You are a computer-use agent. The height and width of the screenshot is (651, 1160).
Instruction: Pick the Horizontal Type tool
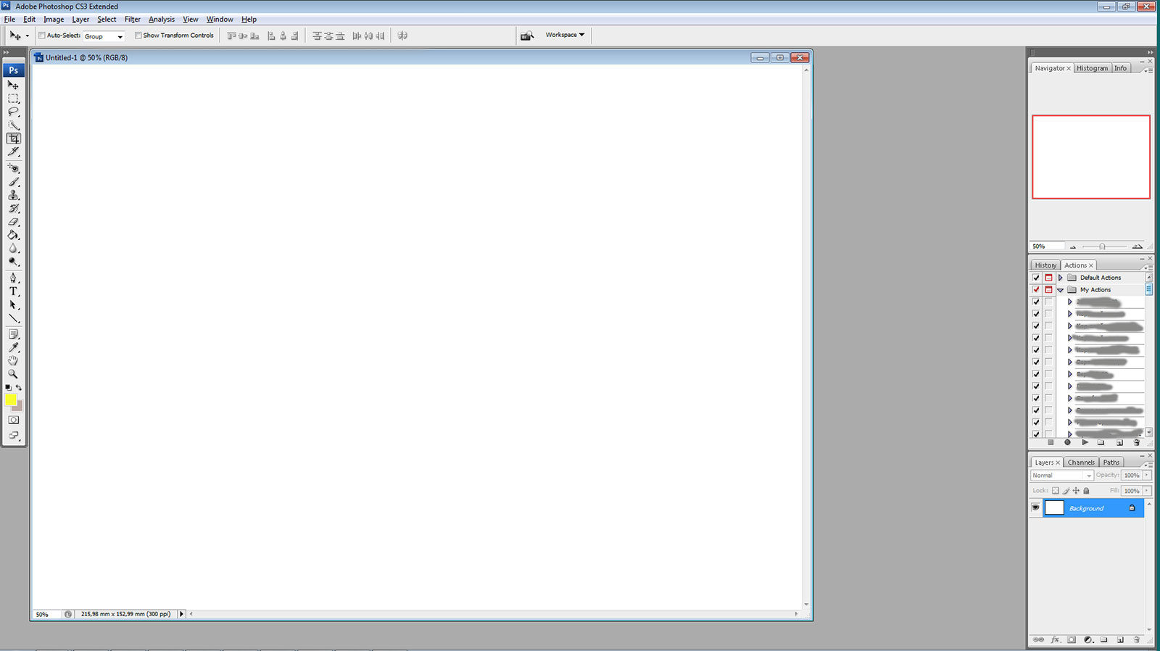pyautogui.click(x=13, y=291)
